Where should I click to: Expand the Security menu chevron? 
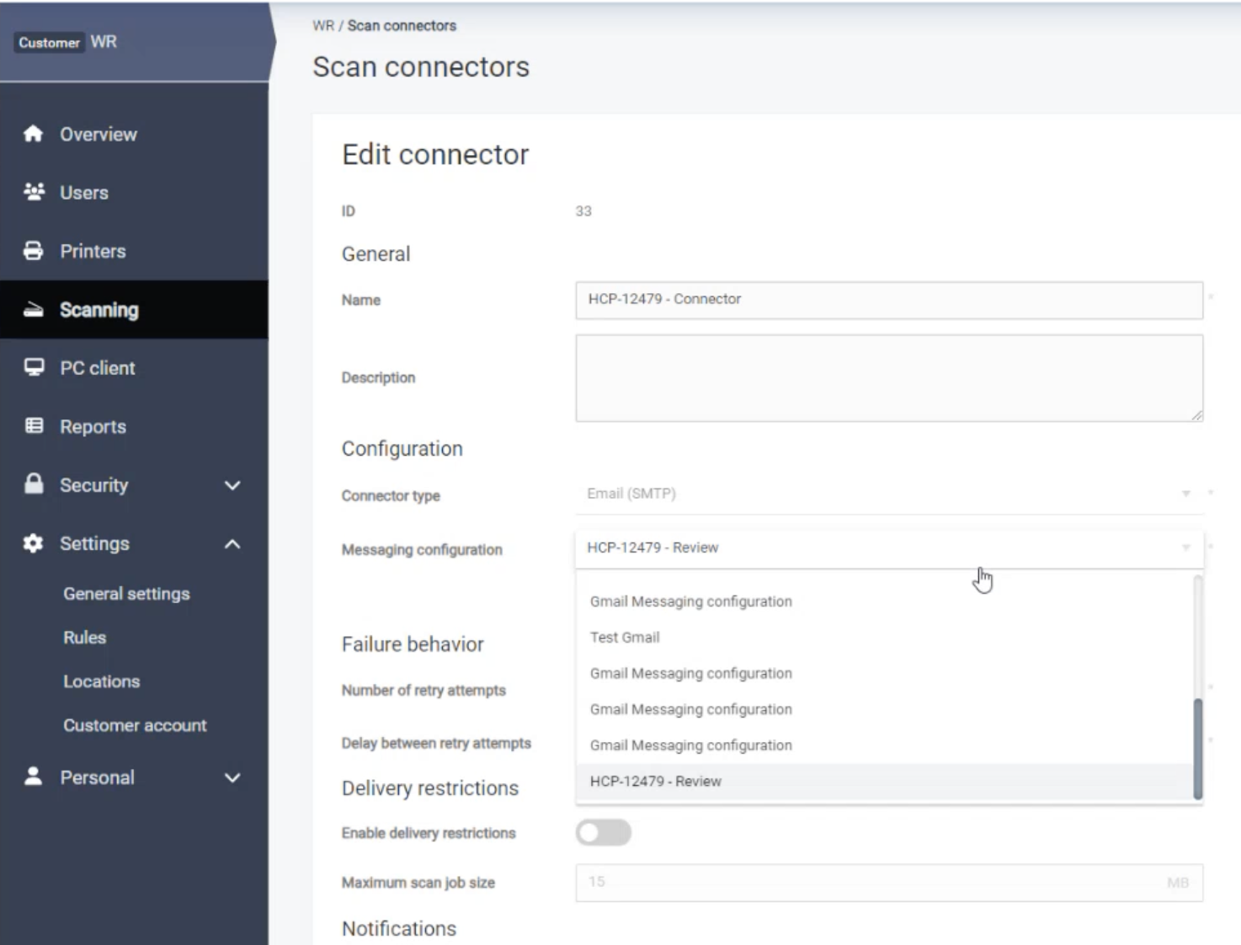tap(232, 485)
